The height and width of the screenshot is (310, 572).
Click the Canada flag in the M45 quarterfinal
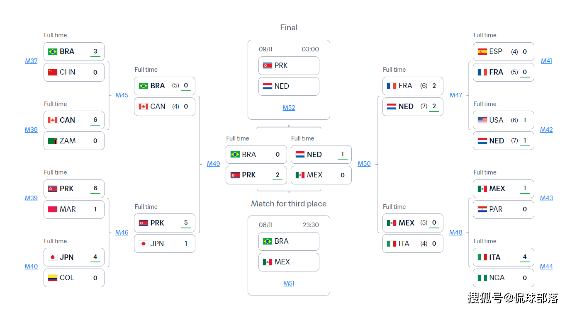pyautogui.click(x=144, y=107)
